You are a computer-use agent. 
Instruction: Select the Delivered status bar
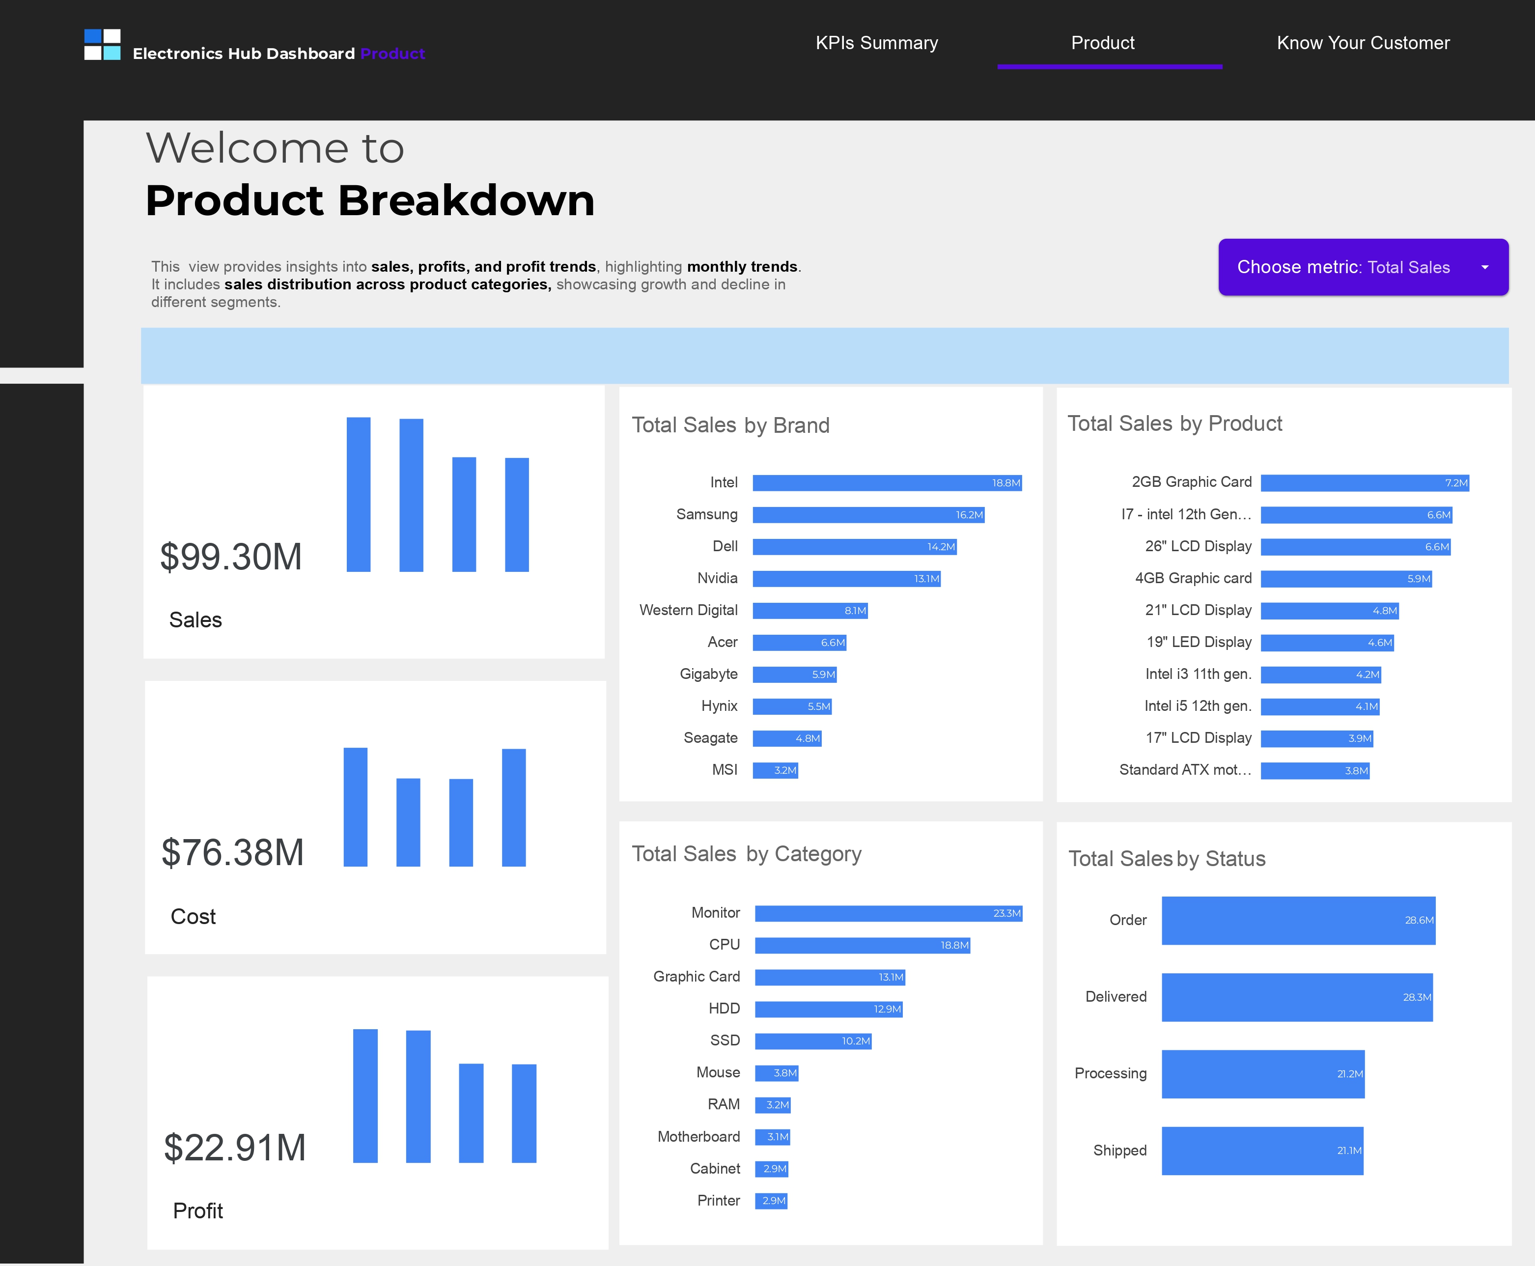(x=1297, y=997)
